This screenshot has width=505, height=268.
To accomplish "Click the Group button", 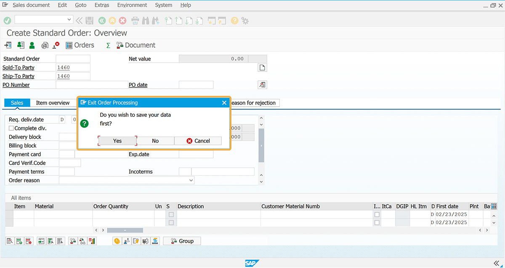I will 182,241.
